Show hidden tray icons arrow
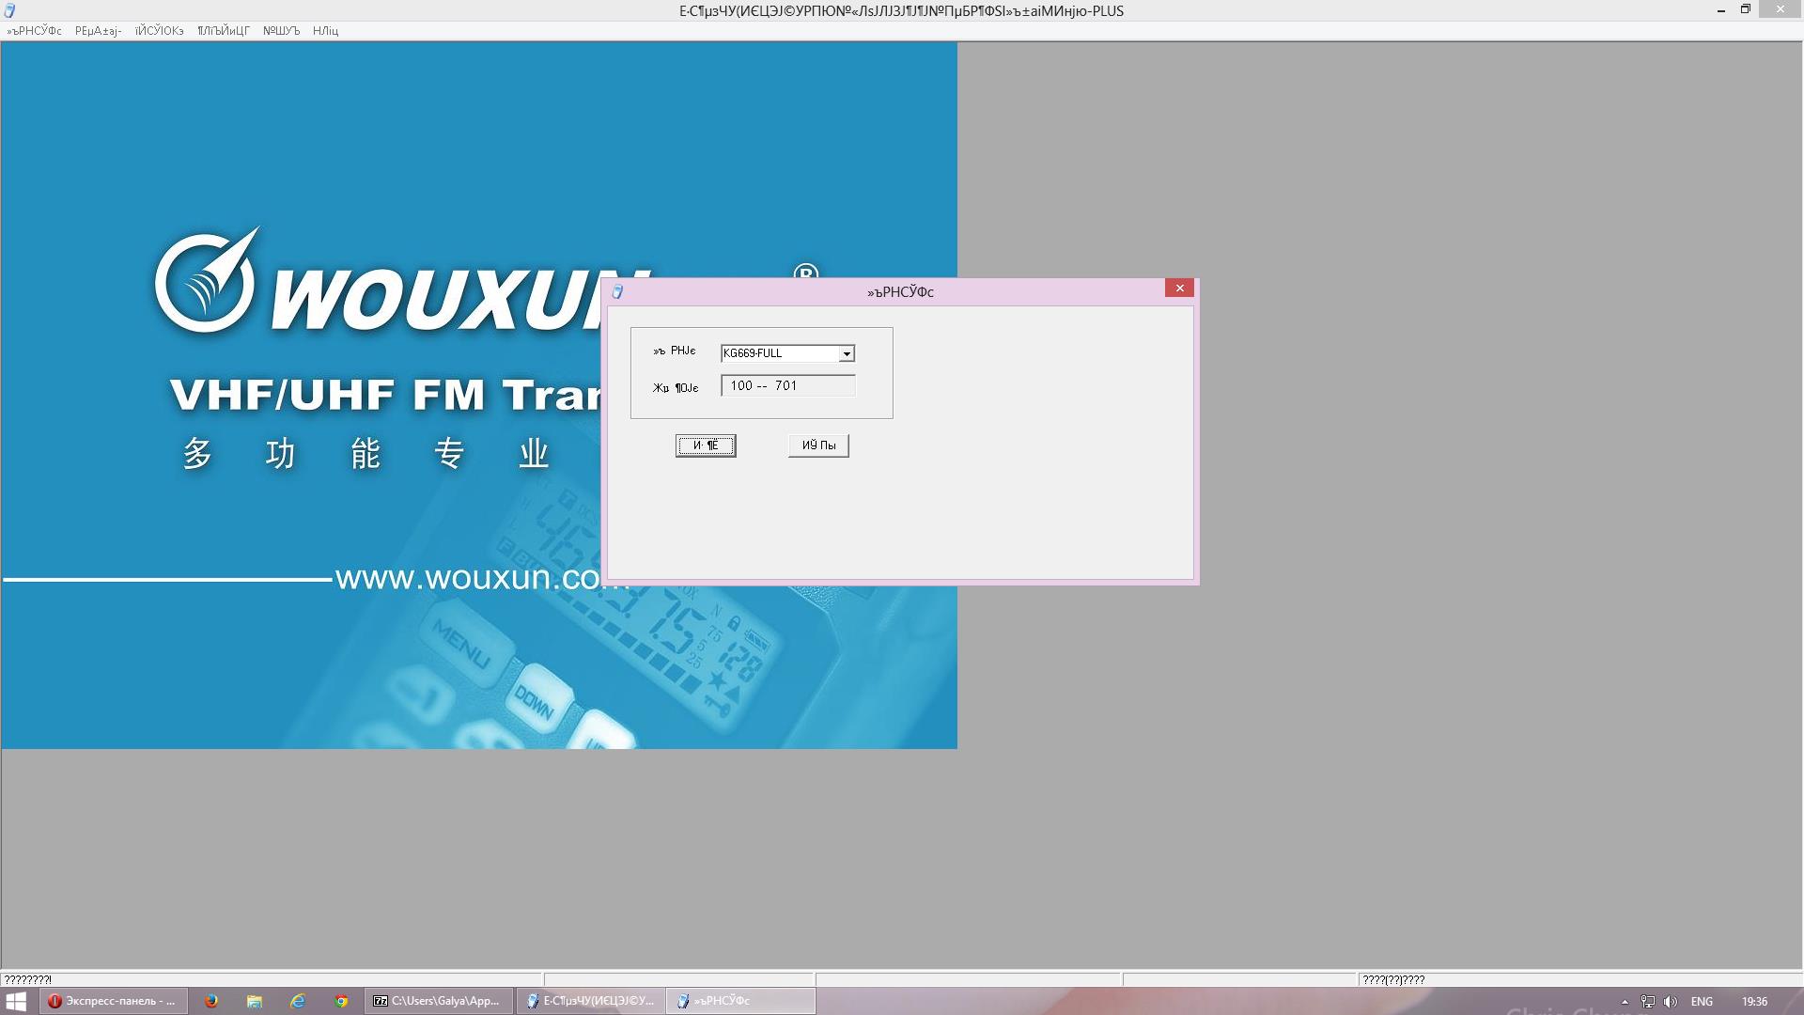Screen dimensions: 1804x1015 [1625, 1002]
